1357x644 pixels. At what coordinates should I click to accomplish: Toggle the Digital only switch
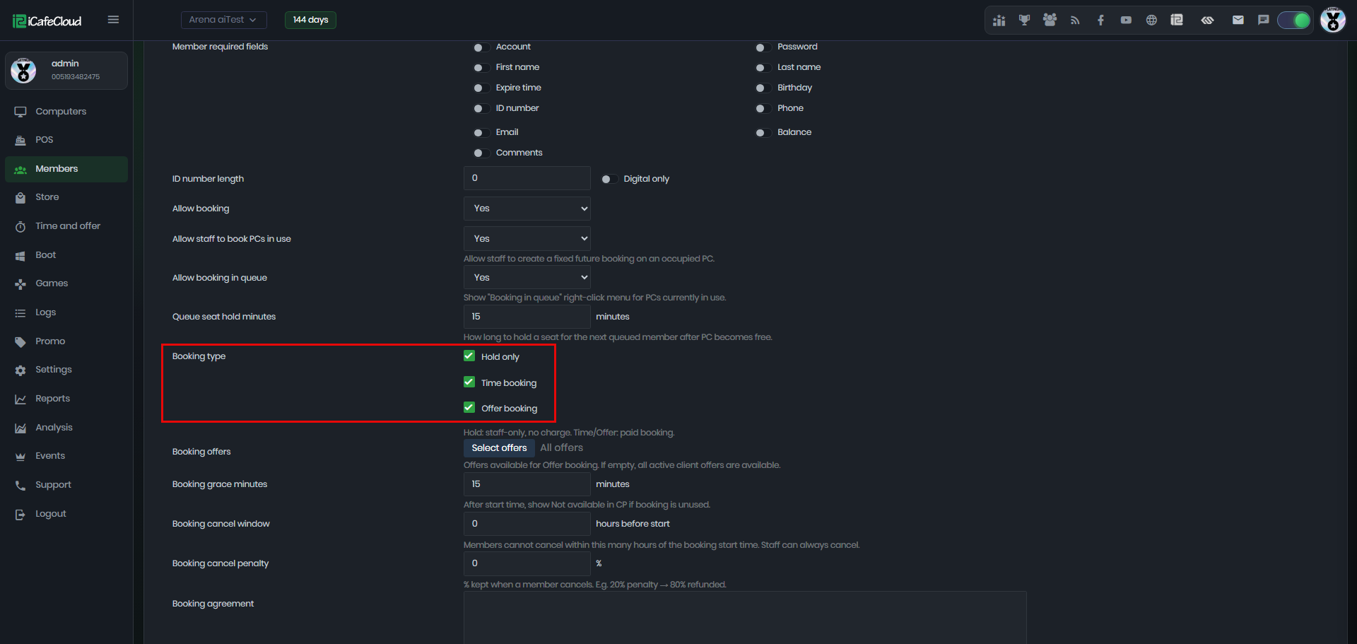point(609,180)
